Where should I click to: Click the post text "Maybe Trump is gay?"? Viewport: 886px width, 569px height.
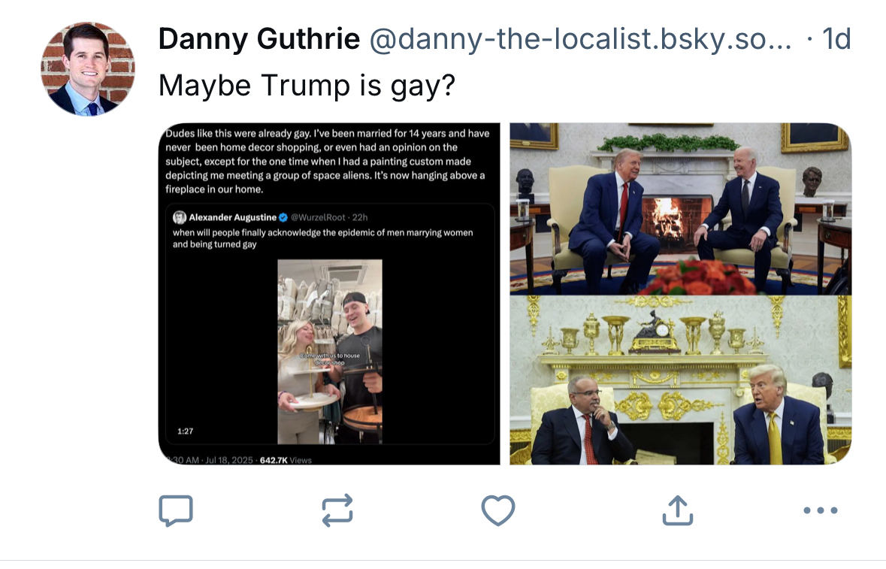[307, 86]
